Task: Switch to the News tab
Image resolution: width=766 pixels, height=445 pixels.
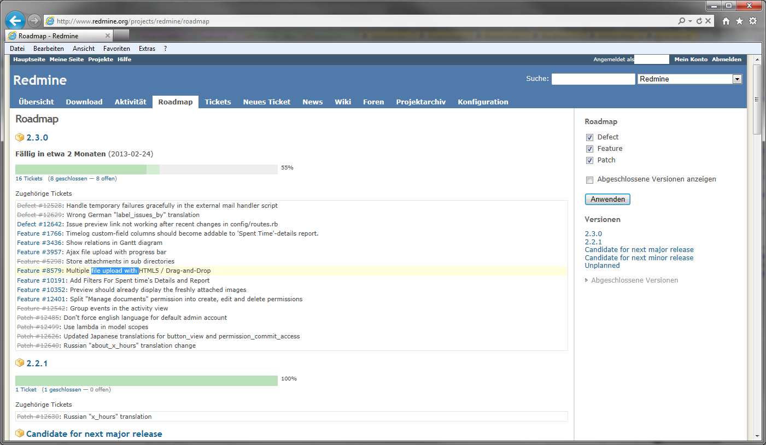Action: pos(313,102)
